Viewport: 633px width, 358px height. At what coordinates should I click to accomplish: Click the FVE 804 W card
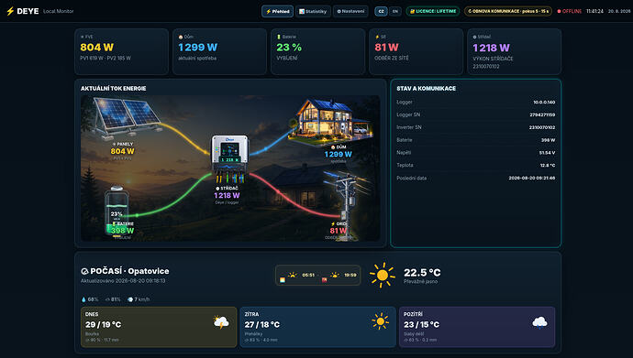(121, 51)
